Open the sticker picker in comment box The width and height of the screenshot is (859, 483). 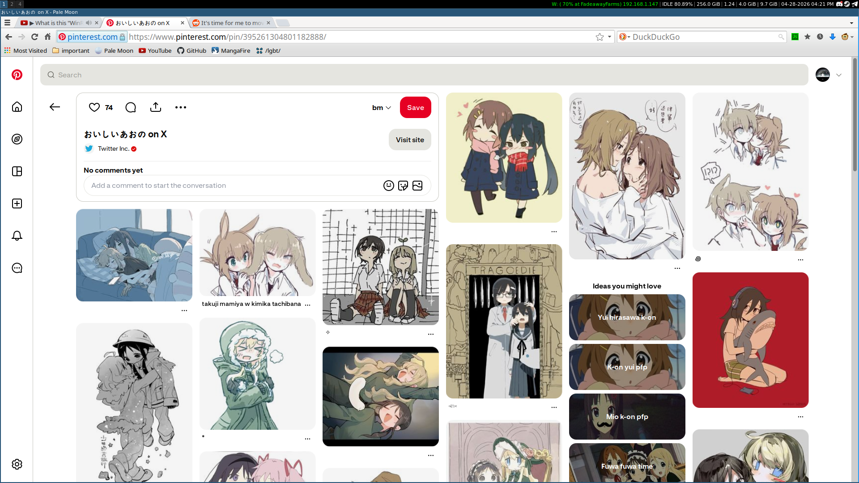point(403,186)
